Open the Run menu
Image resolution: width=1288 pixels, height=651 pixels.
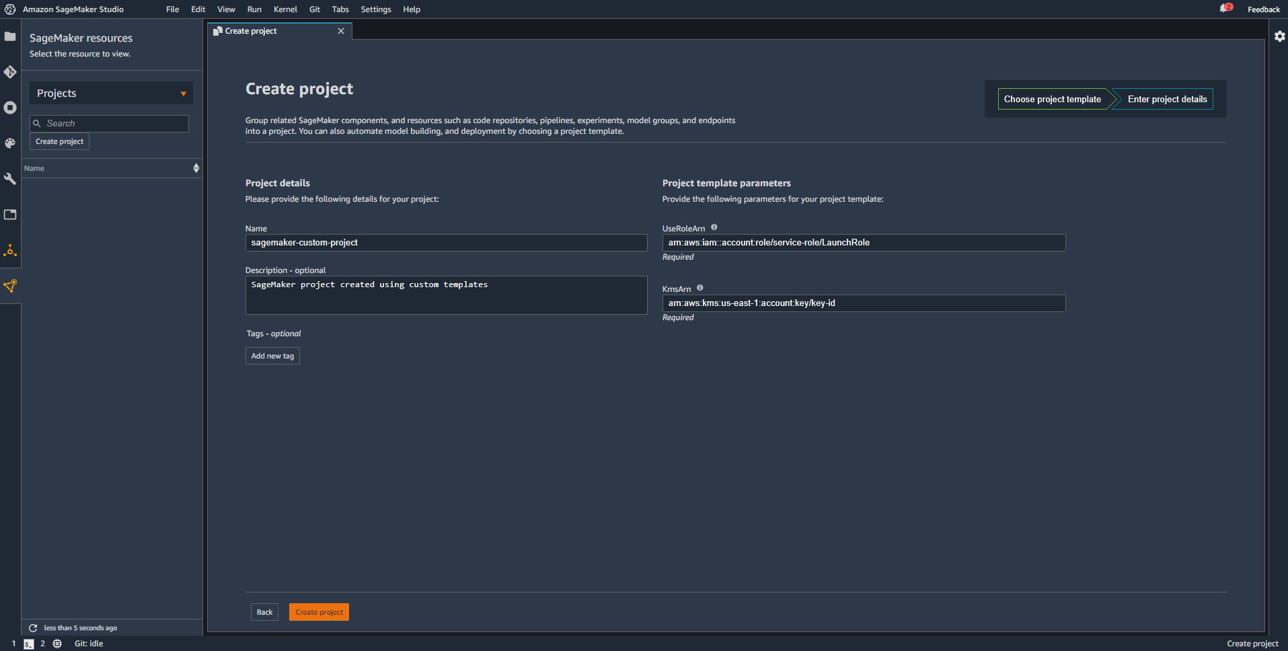click(x=254, y=9)
